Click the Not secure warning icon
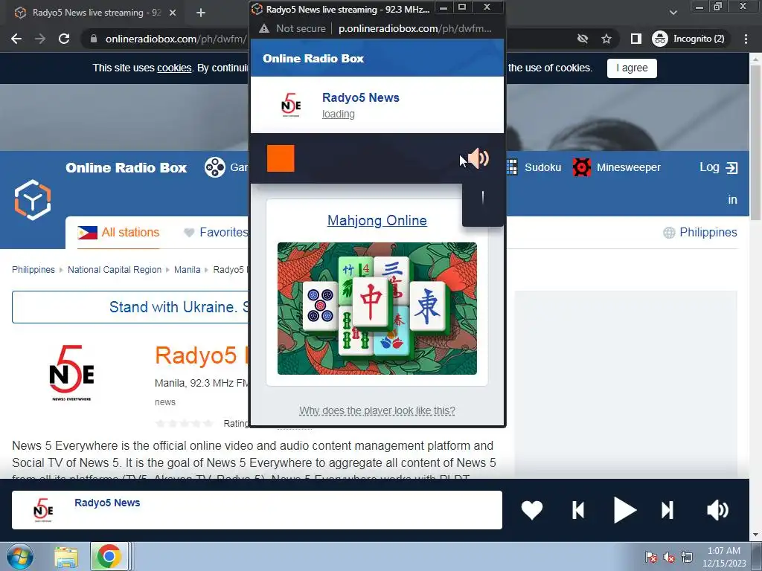762x571 pixels. [x=264, y=29]
